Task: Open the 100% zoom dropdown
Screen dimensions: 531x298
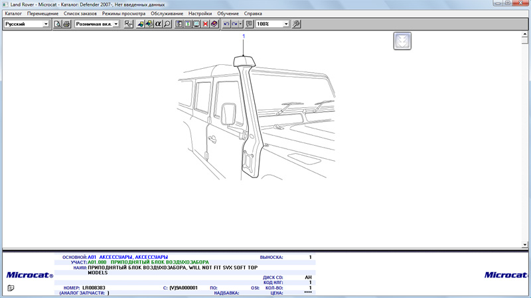Action: click(x=286, y=24)
